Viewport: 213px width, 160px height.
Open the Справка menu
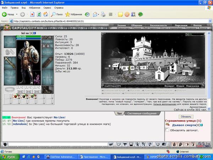[x=59, y=8]
